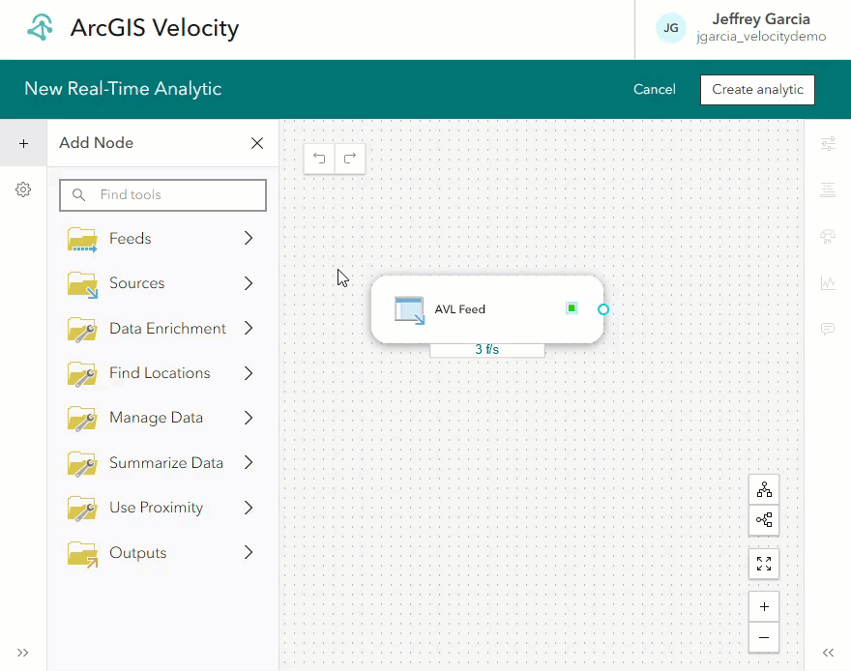Click the Find Locations folder icon
This screenshot has width=851, height=671.
pyautogui.click(x=82, y=374)
